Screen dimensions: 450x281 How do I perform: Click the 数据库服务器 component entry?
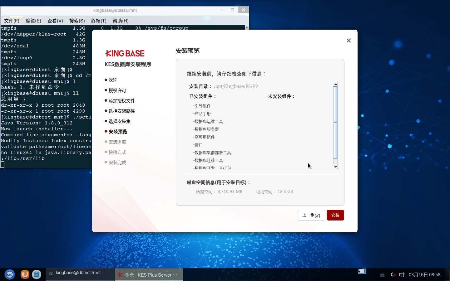(206, 129)
